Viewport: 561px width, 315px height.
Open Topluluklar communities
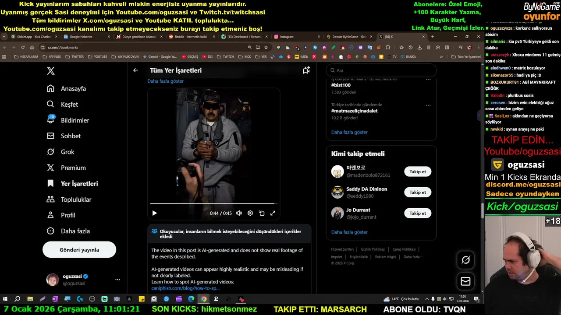pos(69,199)
